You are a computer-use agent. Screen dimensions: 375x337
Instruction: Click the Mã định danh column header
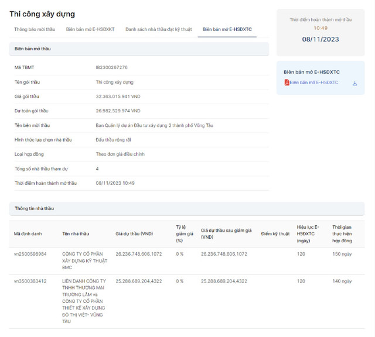tap(28, 233)
